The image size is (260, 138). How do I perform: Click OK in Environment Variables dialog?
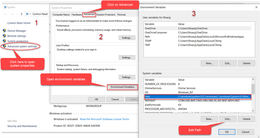[227, 132]
